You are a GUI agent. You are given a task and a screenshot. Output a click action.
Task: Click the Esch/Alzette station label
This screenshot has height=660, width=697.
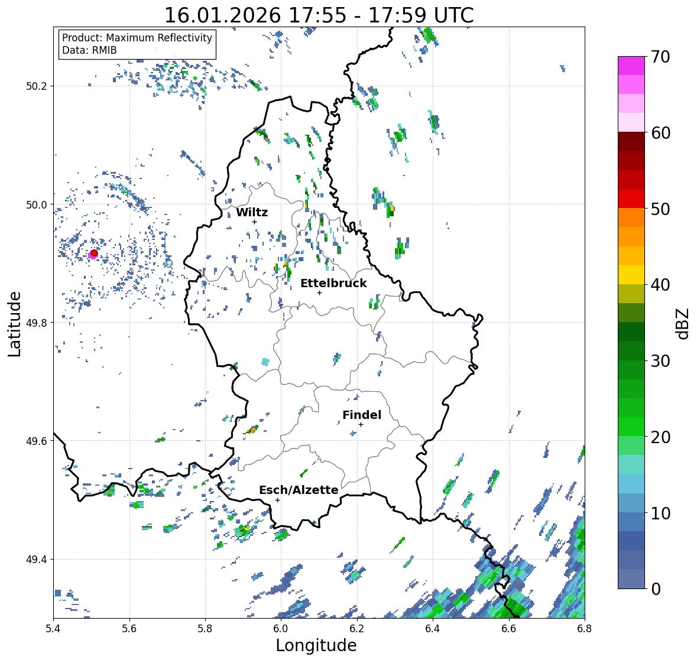[299, 490]
